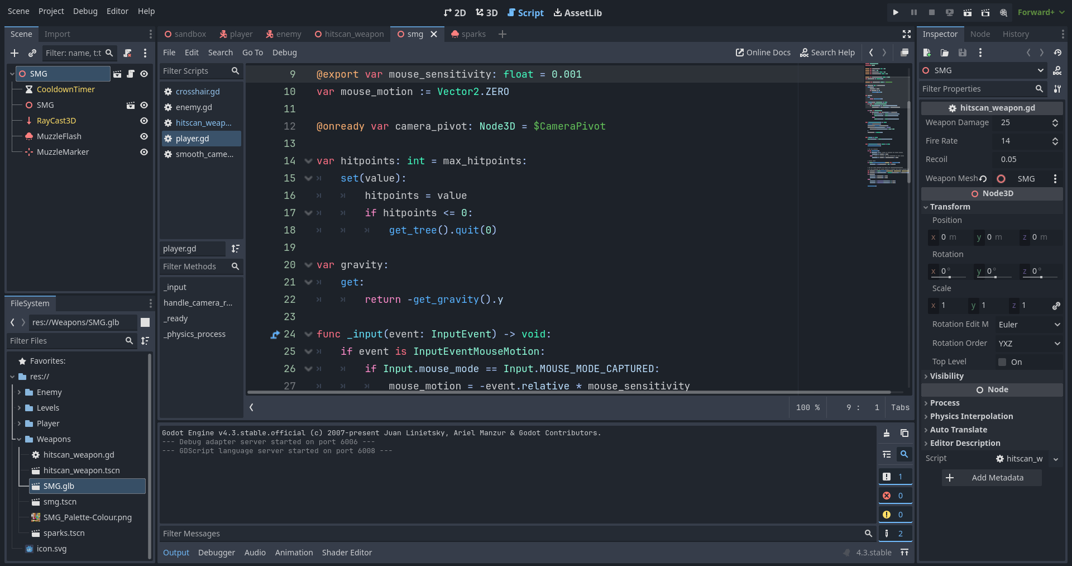The height and width of the screenshot is (566, 1072).
Task: Enable Movie Maker mode icon
Action: point(1003,12)
